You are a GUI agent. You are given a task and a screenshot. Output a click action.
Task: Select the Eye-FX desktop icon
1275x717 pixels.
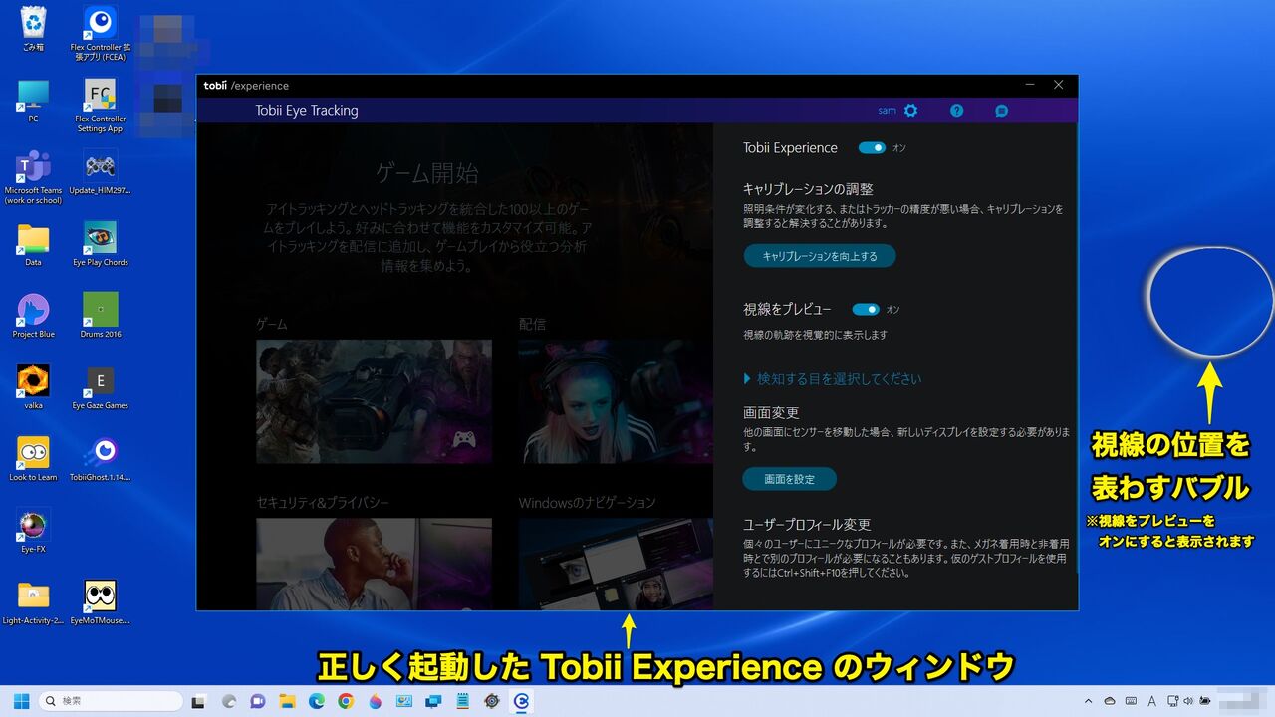(x=33, y=531)
